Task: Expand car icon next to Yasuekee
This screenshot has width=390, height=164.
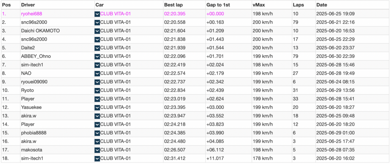Action: (97, 107)
